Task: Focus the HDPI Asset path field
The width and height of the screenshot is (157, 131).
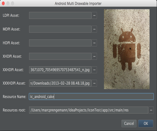Action: click(x=60, y=43)
